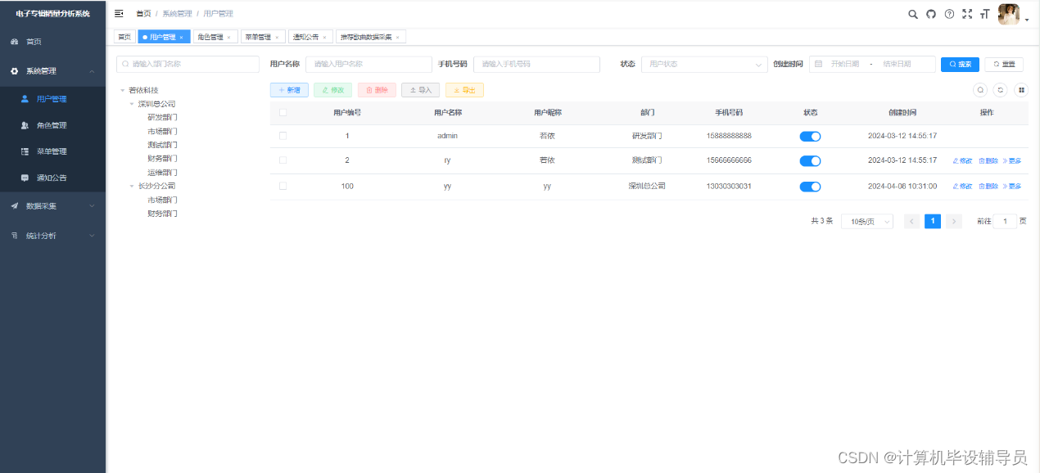Select 测试部门 in the department tree
This screenshot has width=1040, height=473.
pyautogui.click(x=162, y=145)
